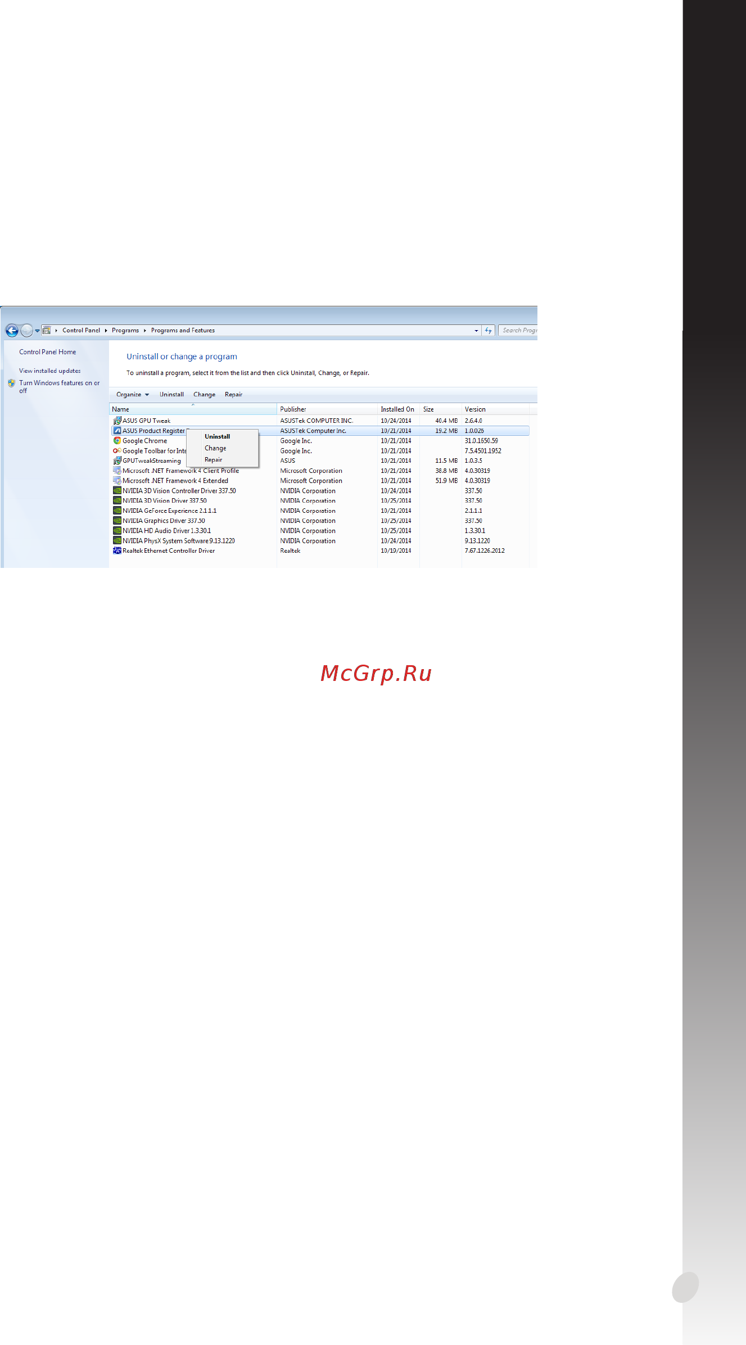This screenshot has width=746, height=1345.
Task: Click the 51.9 MB size cell
Action: (x=446, y=481)
